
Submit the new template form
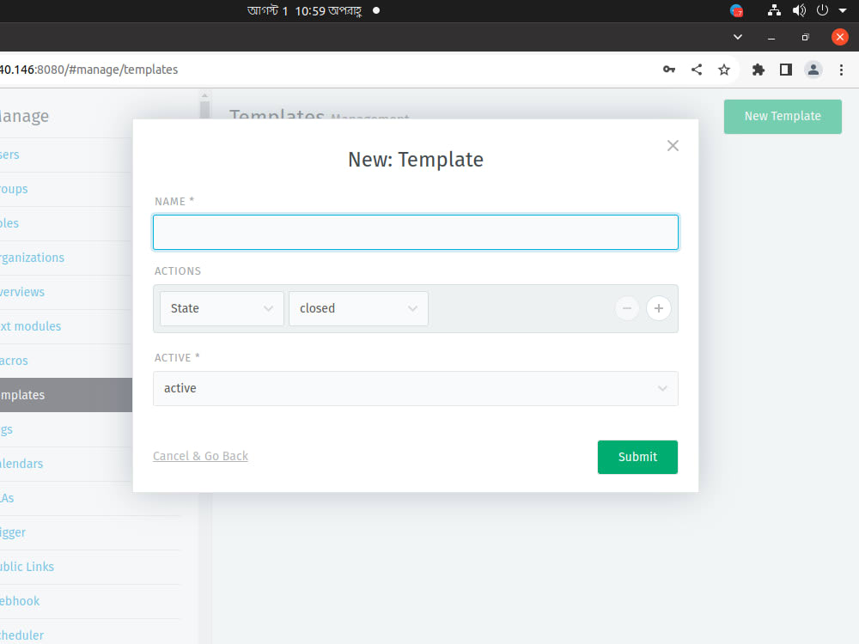point(637,457)
